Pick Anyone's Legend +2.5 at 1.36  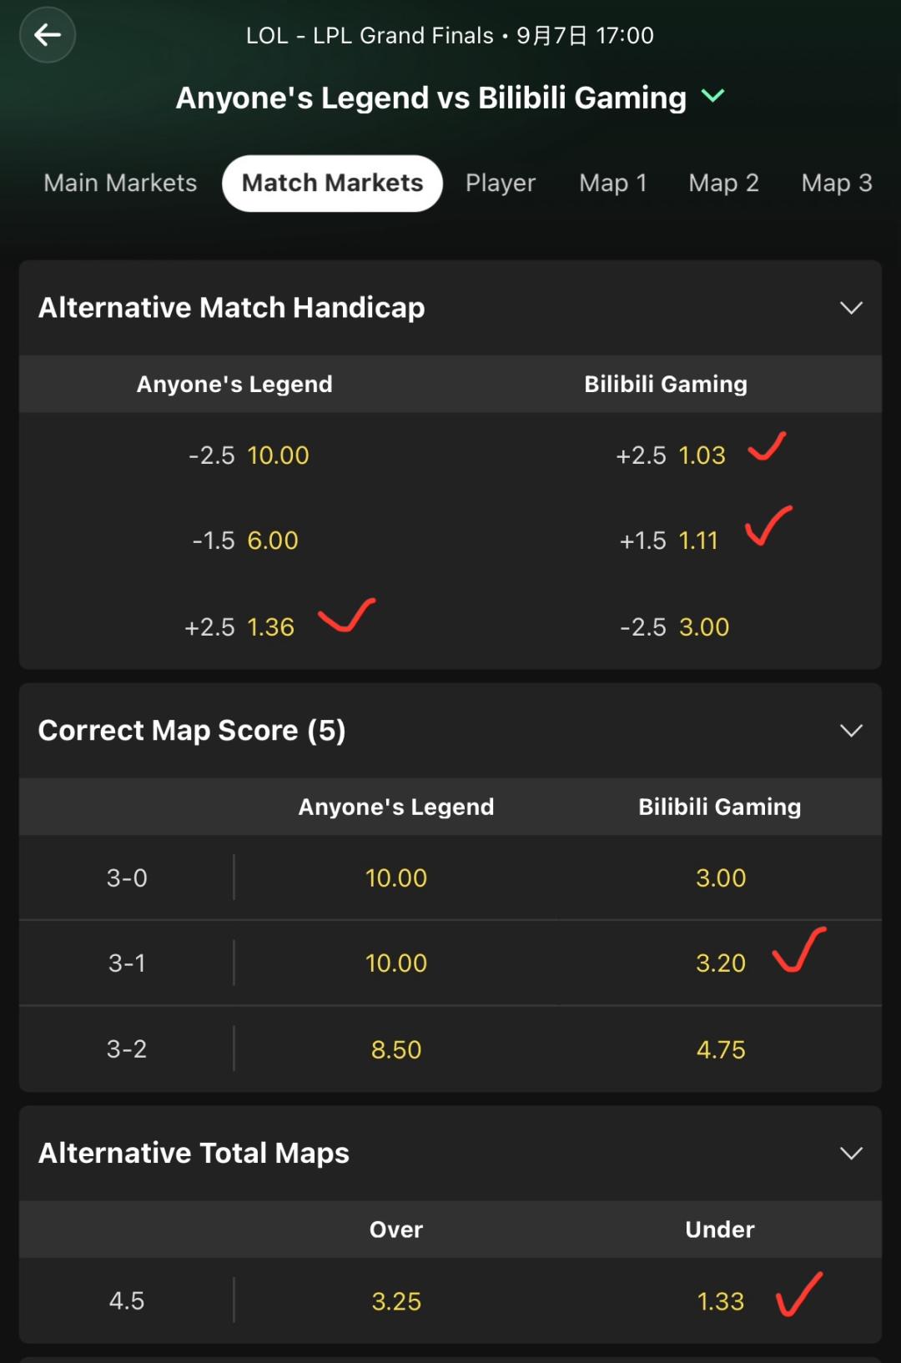[239, 627]
